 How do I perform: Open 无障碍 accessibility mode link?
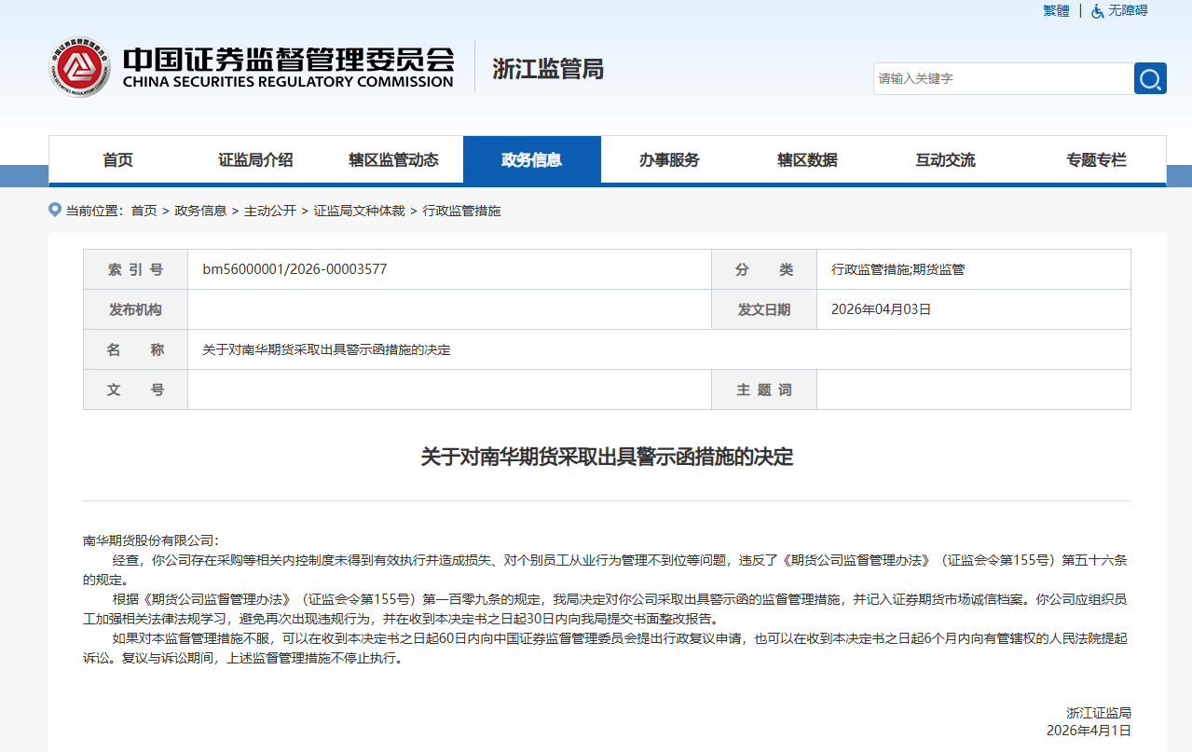click(x=1128, y=11)
